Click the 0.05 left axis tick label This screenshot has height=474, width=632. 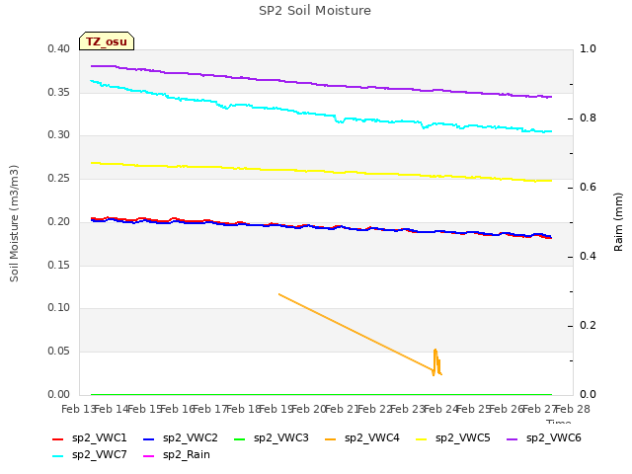click(59, 352)
